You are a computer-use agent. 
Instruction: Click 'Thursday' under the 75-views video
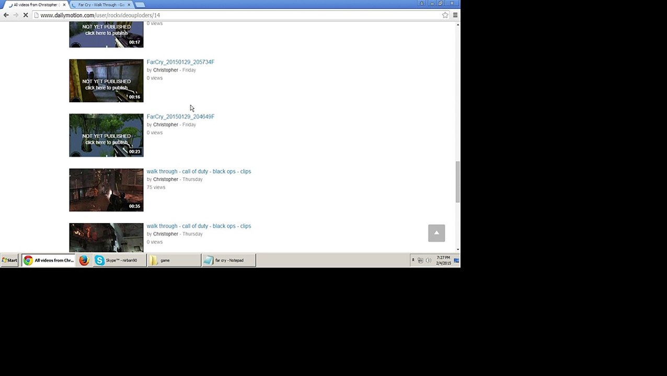tap(192, 179)
